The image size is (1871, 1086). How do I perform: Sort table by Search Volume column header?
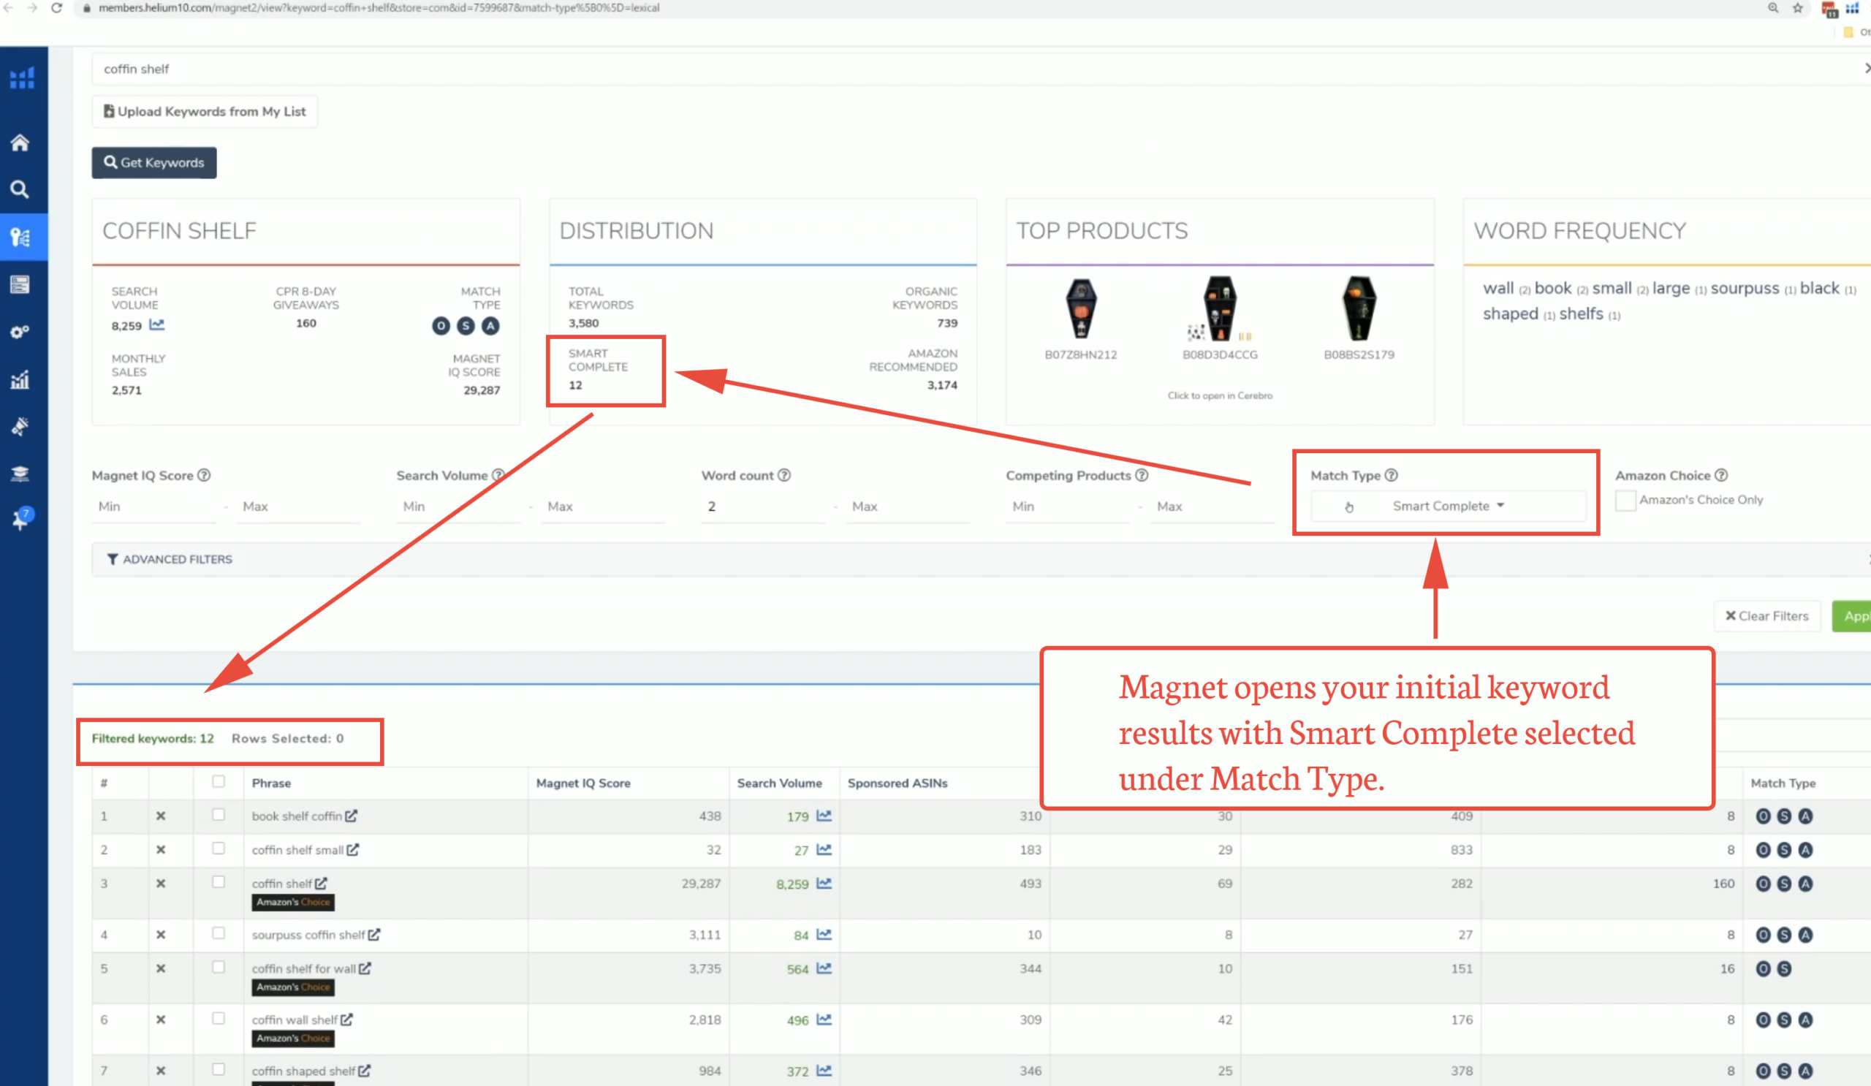pos(779,783)
